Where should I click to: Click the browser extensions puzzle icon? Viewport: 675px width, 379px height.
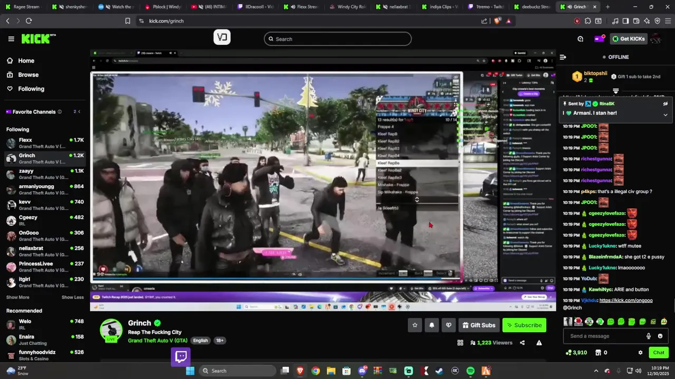click(587, 21)
